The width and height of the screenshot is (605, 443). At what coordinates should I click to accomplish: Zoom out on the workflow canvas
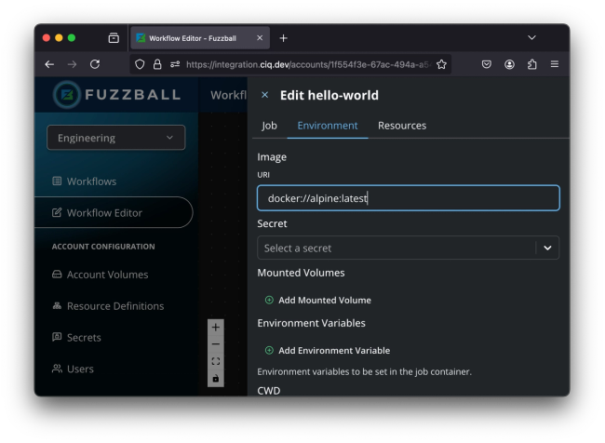coord(216,343)
